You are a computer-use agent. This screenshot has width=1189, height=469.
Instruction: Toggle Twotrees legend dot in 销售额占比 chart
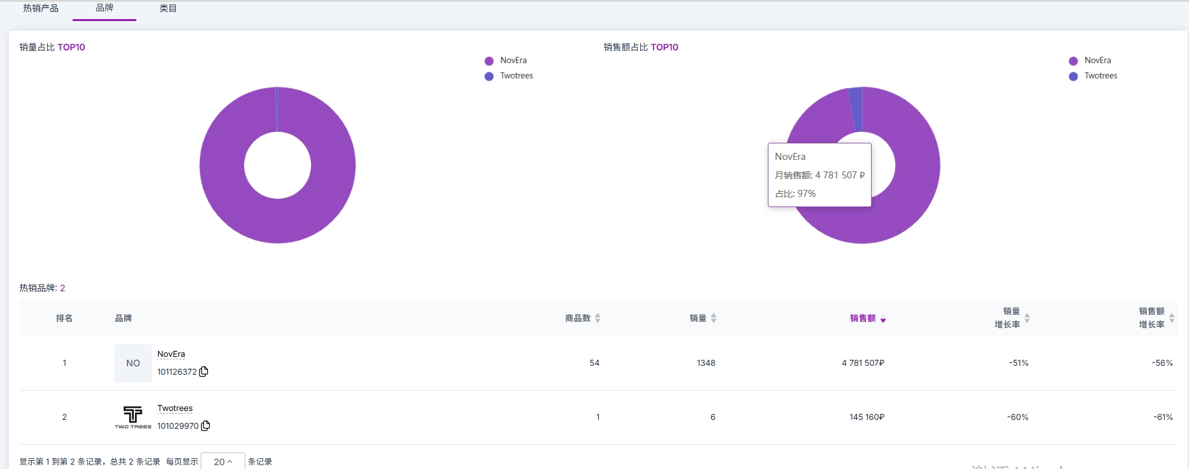tap(1074, 76)
